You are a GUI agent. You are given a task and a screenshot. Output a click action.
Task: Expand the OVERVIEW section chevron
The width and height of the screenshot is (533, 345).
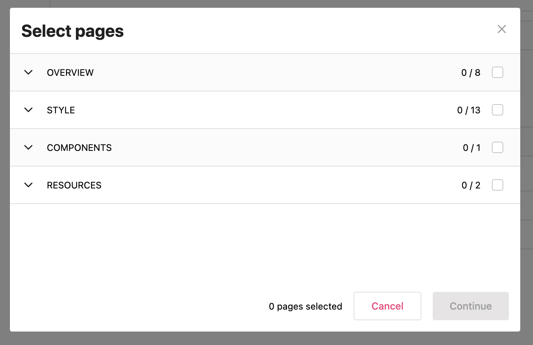point(28,72)
